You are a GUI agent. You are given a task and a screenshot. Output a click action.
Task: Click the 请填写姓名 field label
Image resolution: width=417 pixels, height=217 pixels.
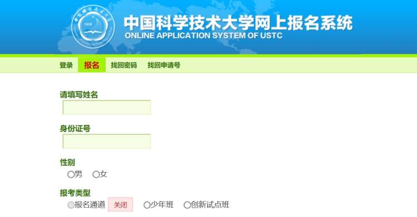(x=79, y=94)
